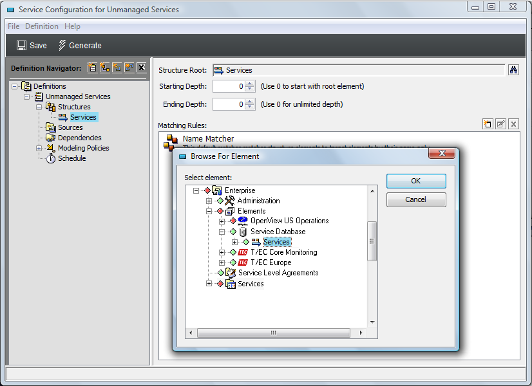Expand the Modeling Policies tree node

(39, 148)
